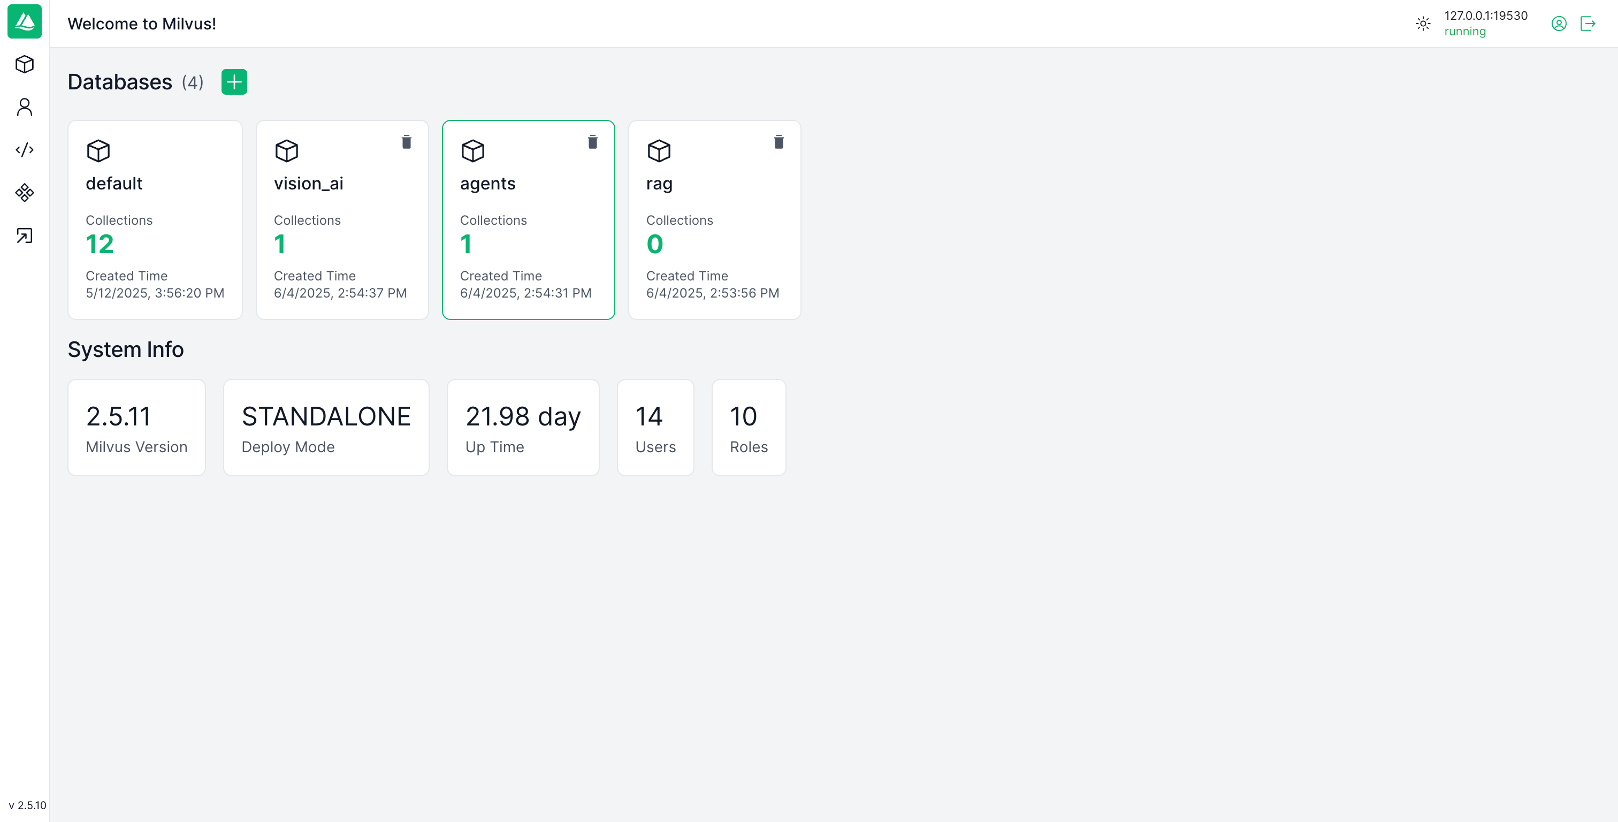
Task: Click the Welcome to Milvus! title
Action: coord(142,24)
